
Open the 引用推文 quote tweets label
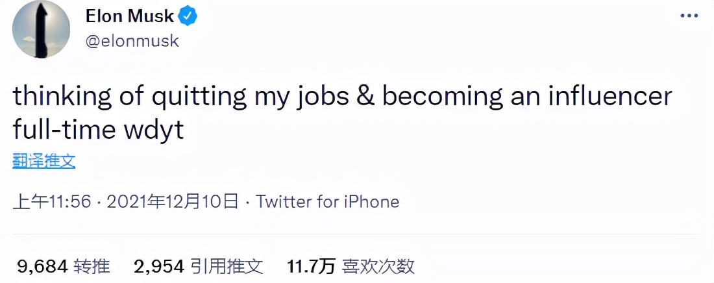(227, 266)
